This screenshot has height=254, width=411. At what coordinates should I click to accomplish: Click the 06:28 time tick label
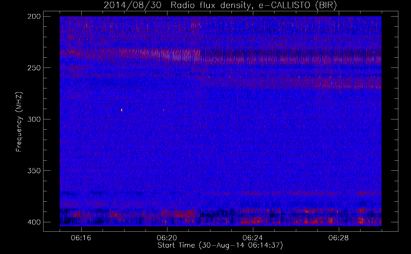339,238
